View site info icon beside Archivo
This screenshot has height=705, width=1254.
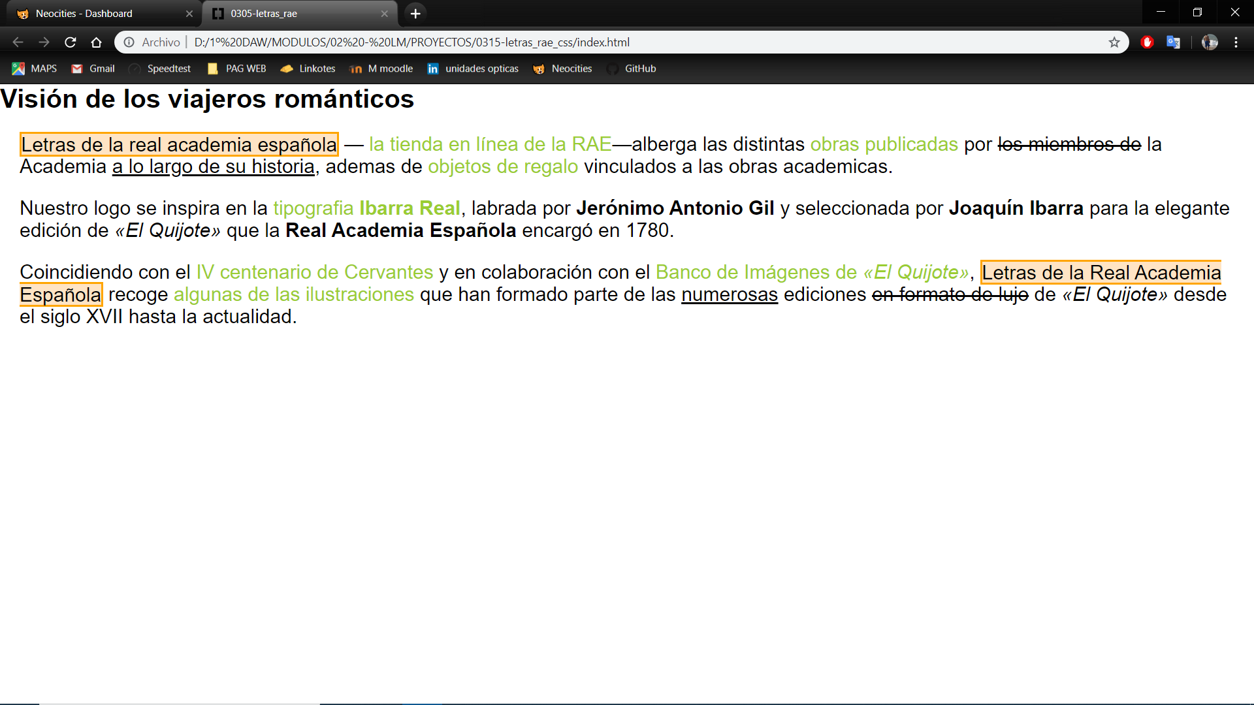click(129, 42)
